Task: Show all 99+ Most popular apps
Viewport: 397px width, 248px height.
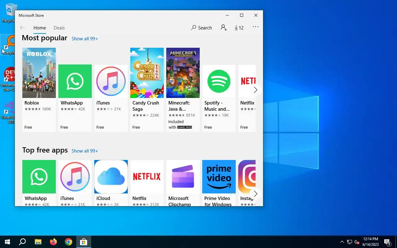Action: [85, 38]
